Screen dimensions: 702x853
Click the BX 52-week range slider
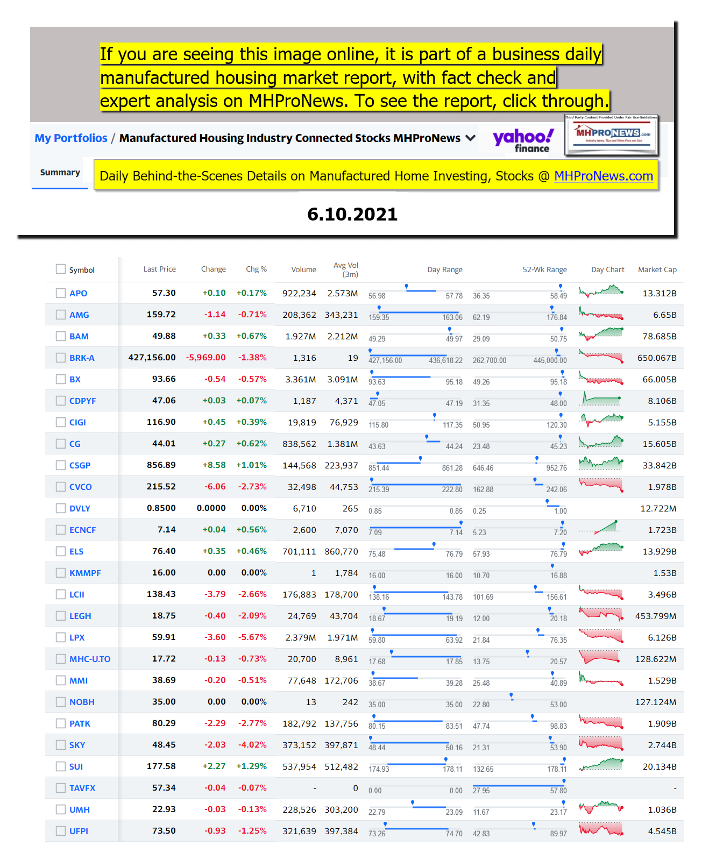point(520,377)
